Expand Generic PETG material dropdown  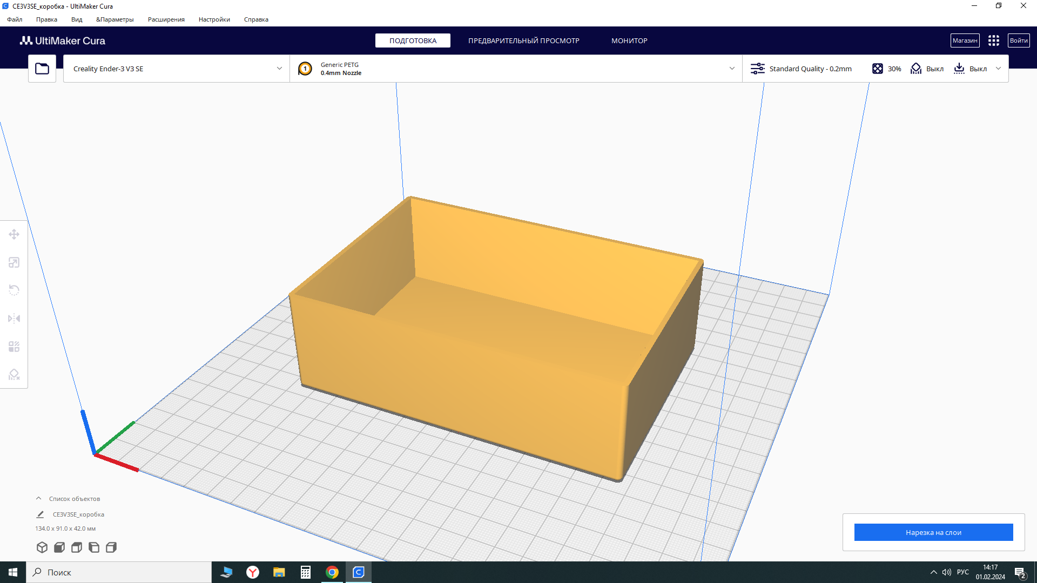732,69
